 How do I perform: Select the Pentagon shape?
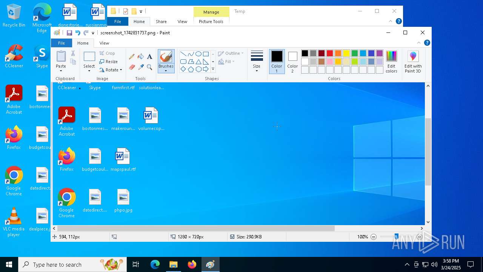[x=191, y=69]
